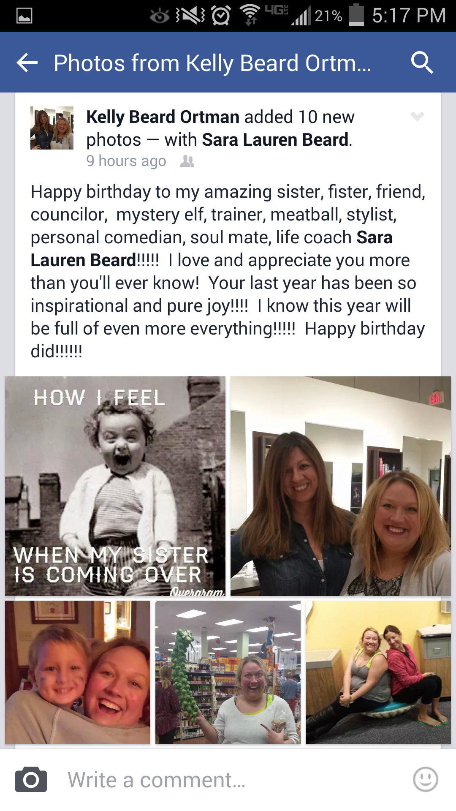
Task: Tap the Write a comment field
Action: tap(228, 780)
